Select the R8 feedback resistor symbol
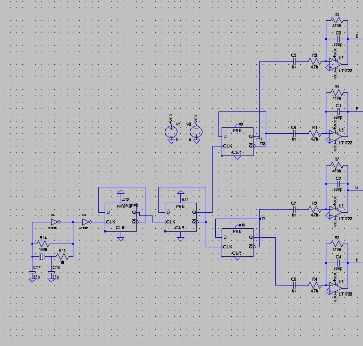Screen dimensions: 363x346 (337, 244)
